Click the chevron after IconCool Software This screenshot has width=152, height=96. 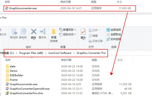click(74, 53)
